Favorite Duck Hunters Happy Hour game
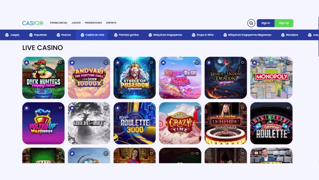Viewport: 319px width, 180px height. tap(60, 63)
